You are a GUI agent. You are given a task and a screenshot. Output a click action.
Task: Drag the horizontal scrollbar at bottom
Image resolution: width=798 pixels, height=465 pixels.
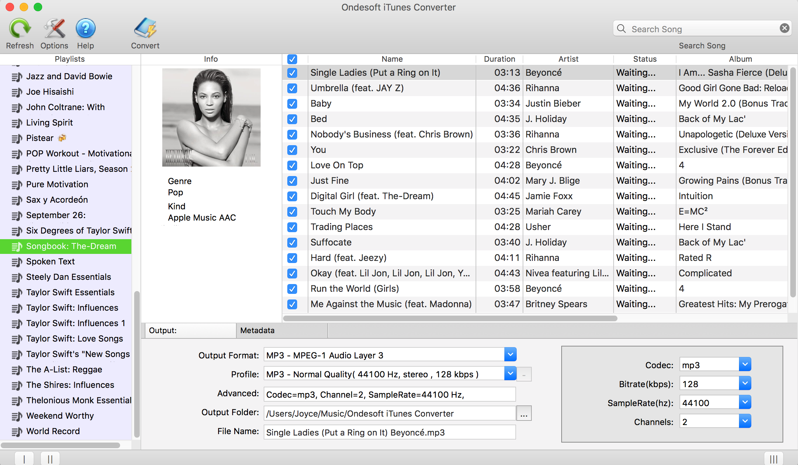(x=60, y=445)
